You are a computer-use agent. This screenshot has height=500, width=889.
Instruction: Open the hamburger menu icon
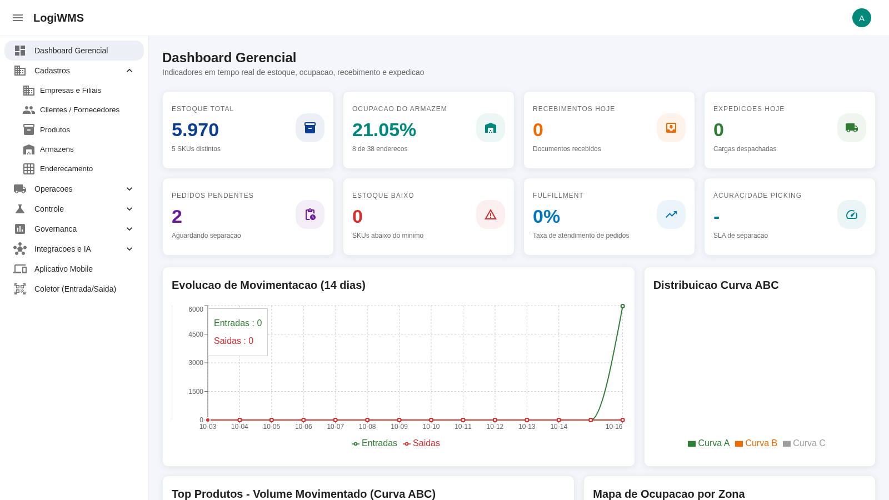click(x=18, y=18)
